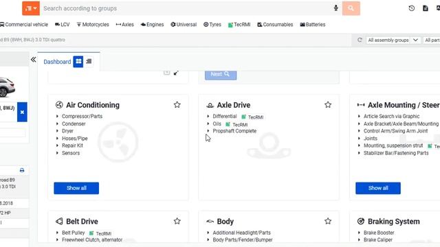Click TecRMI icon next to Belt Pulley

point(91,233)
